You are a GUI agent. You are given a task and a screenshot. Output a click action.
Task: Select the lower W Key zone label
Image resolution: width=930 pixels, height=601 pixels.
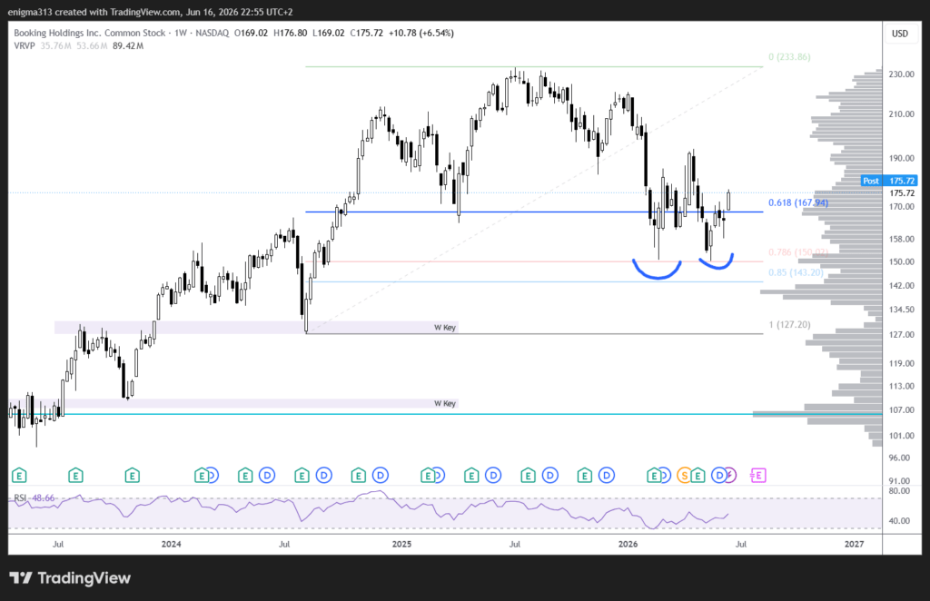[445, 404]
